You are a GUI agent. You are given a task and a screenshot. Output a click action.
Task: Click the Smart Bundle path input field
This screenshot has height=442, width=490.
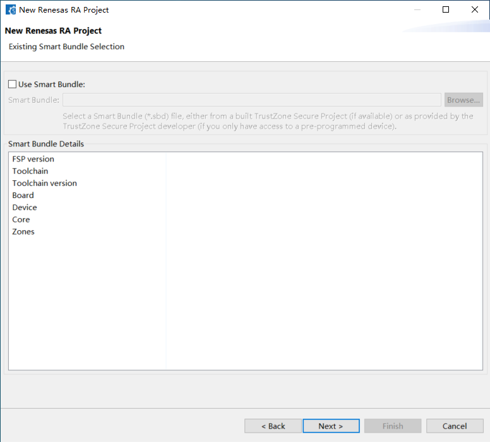[x=251, y=100]
